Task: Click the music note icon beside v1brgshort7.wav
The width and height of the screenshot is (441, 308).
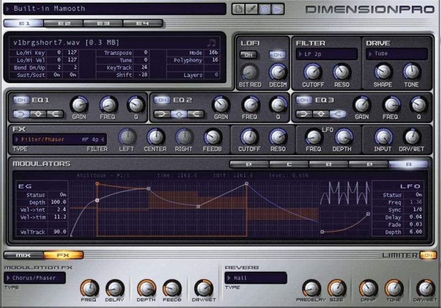Action: tap(212, 42)
